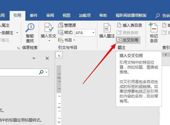
Task: Click the 插入题注 icon
Action: [107, 28]
